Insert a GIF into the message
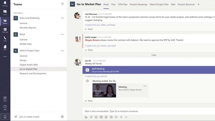The image size is (215, 121). click(x=101, y=117)
